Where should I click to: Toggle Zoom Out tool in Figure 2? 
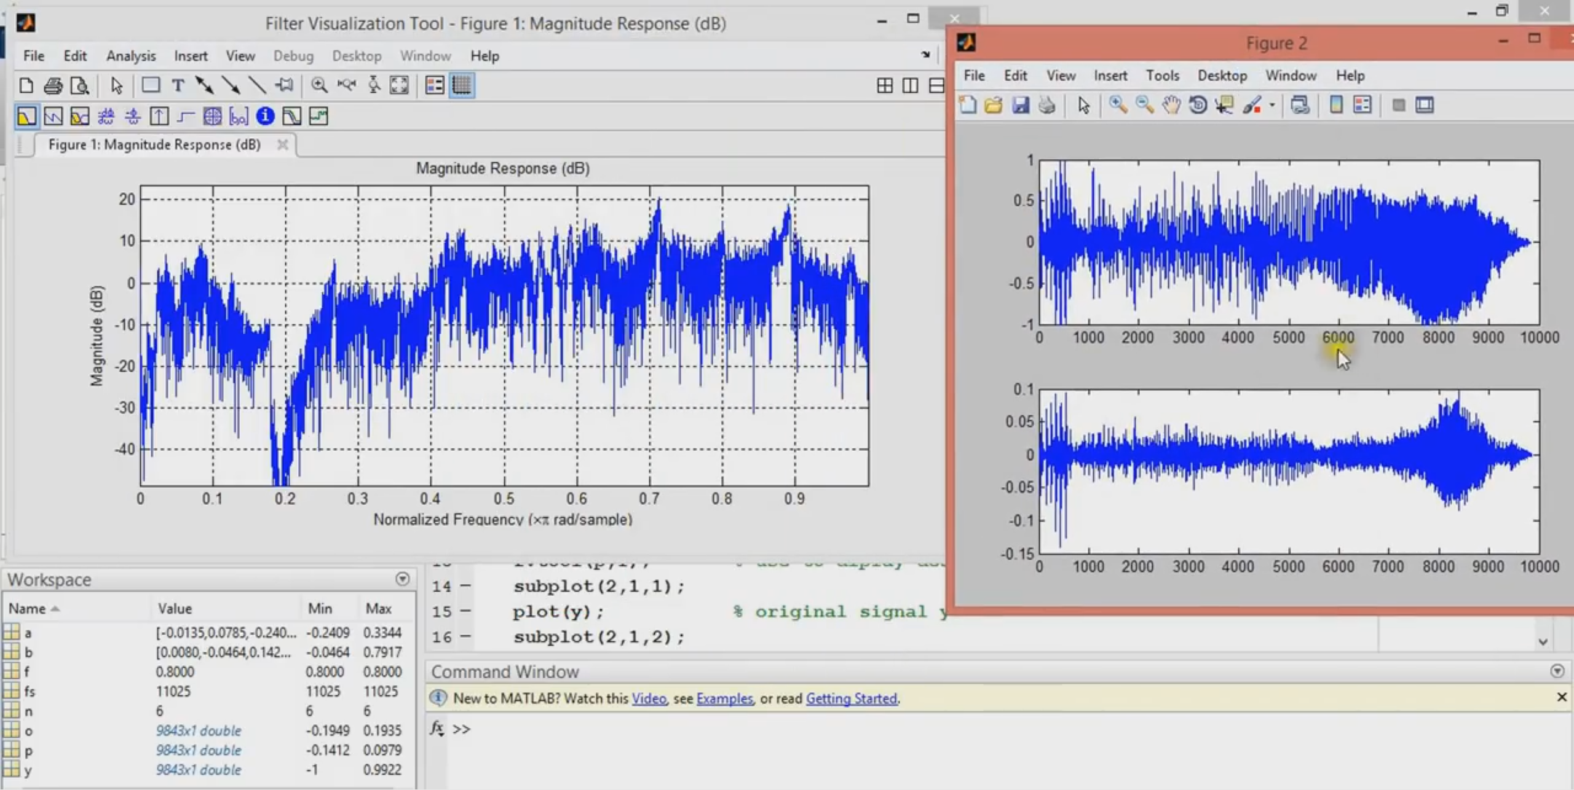1144,105
